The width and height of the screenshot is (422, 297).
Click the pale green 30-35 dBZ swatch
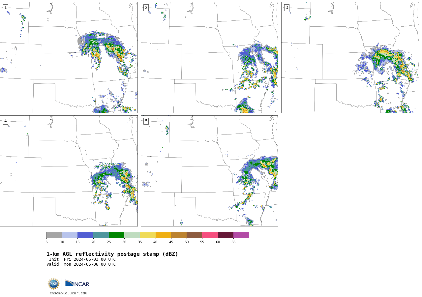(x=132, y=235)
